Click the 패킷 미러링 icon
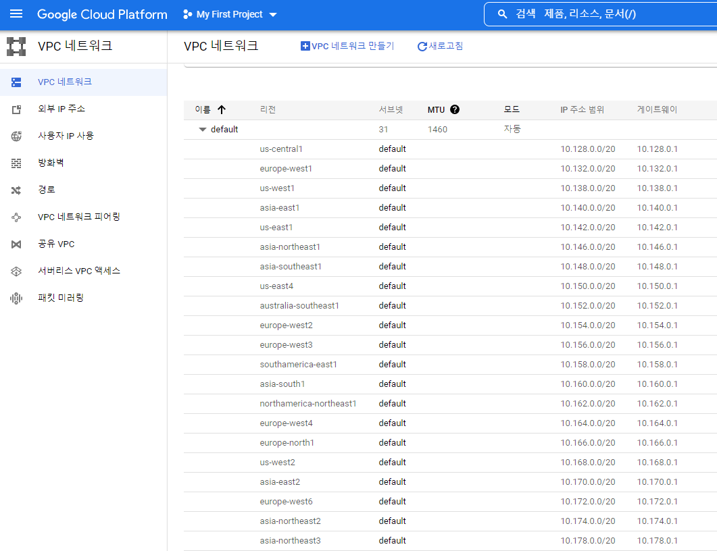 pos(16,298)
